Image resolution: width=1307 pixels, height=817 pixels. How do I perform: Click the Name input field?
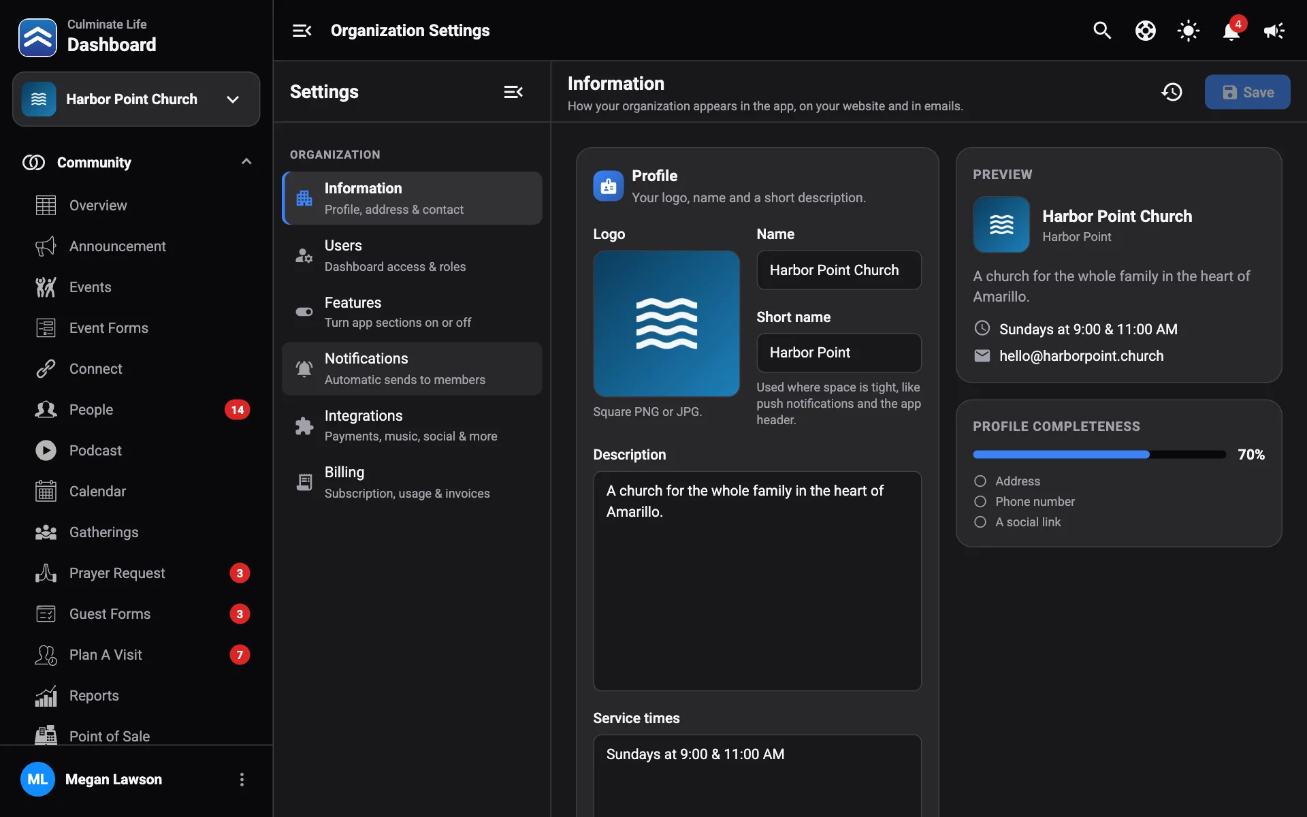839,270
